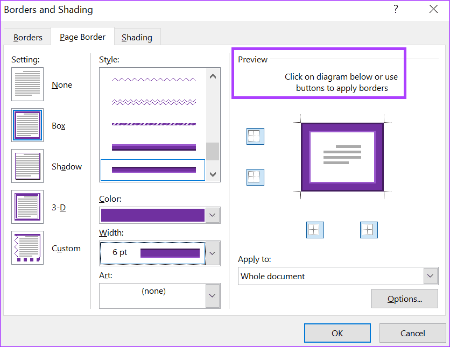Screen dimensions: 450x347
Task: Click the Style list scroll up arrow
Action: [x=213, y=76]
